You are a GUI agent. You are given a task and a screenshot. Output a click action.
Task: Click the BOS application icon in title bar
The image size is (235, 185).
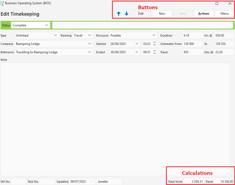tap(2, 3)
